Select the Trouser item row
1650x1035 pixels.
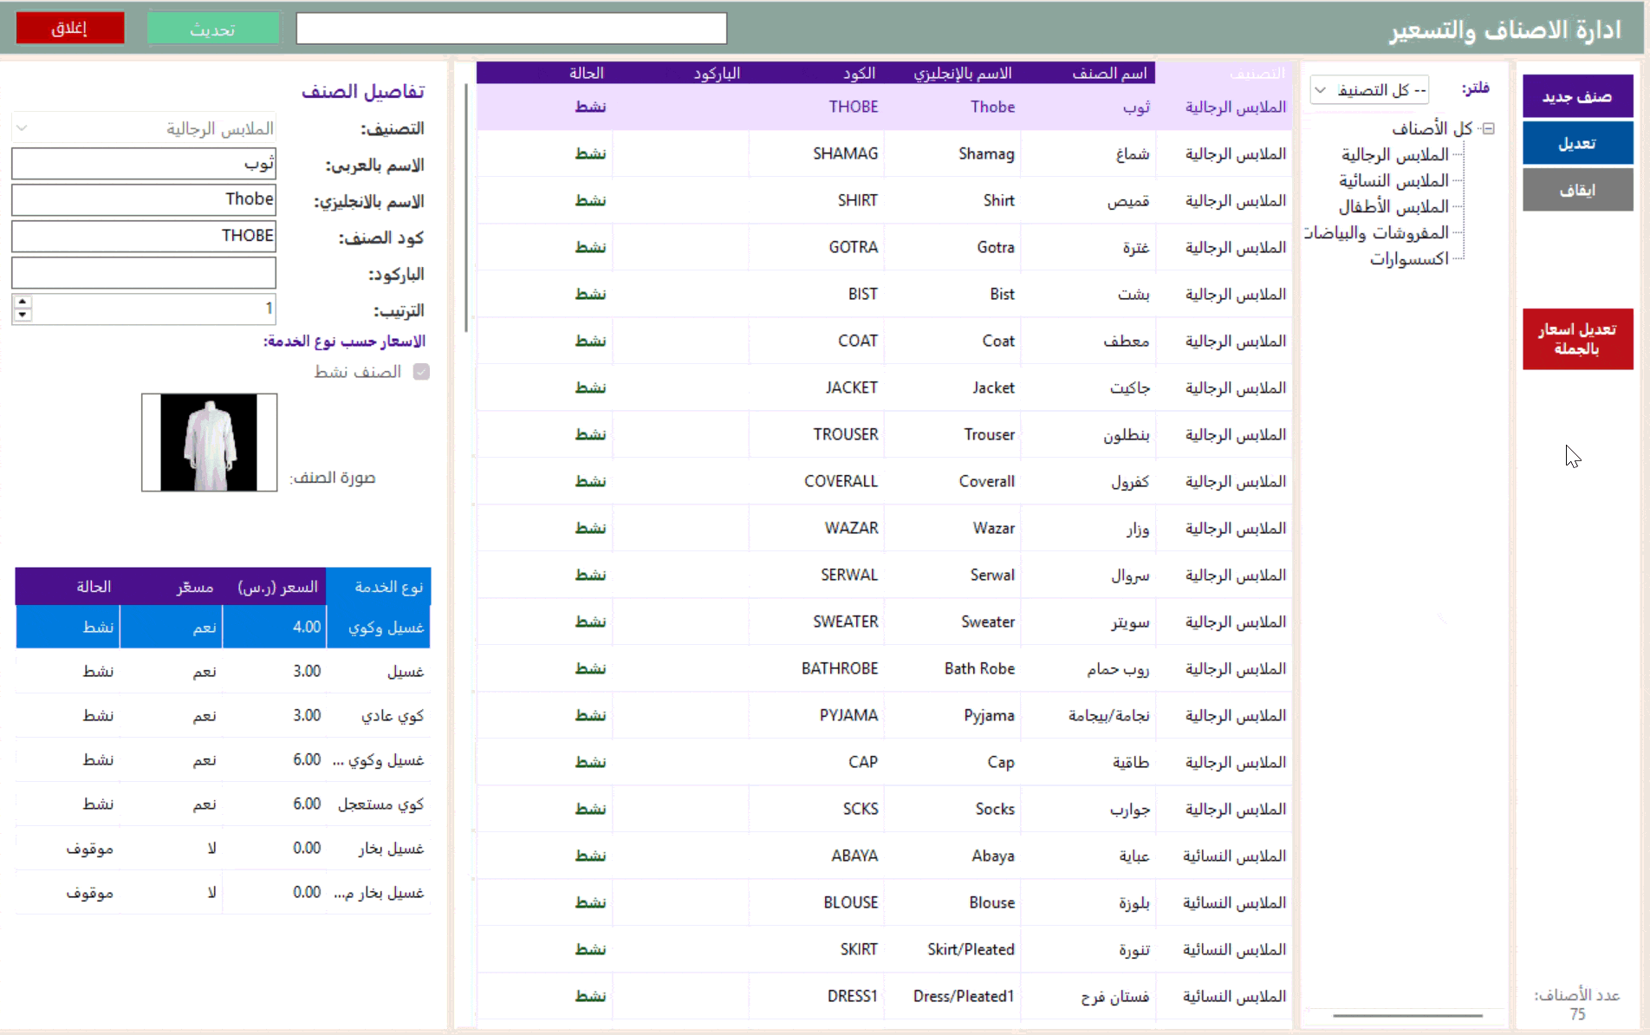click(884, 434)
